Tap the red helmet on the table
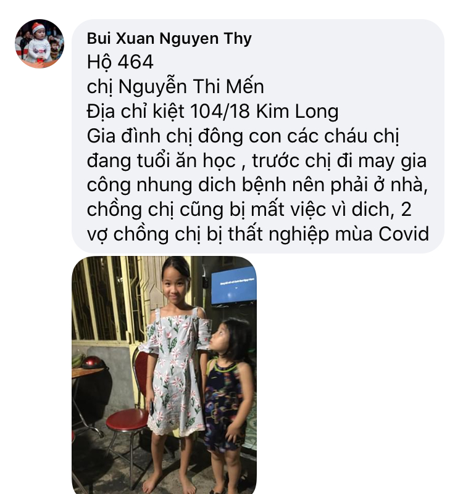 [94, 362]
